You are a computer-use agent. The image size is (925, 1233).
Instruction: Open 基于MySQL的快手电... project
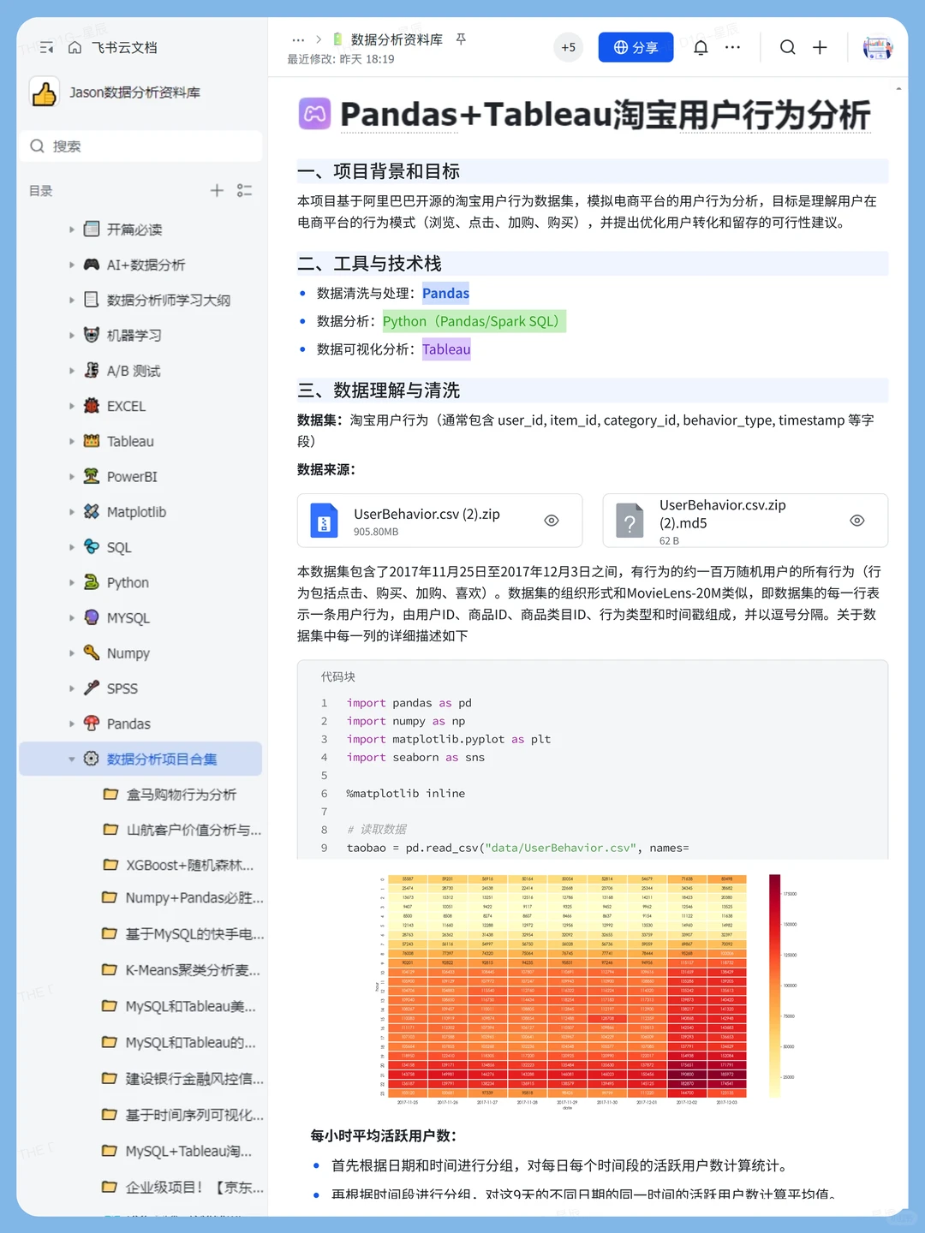point(194,934)
